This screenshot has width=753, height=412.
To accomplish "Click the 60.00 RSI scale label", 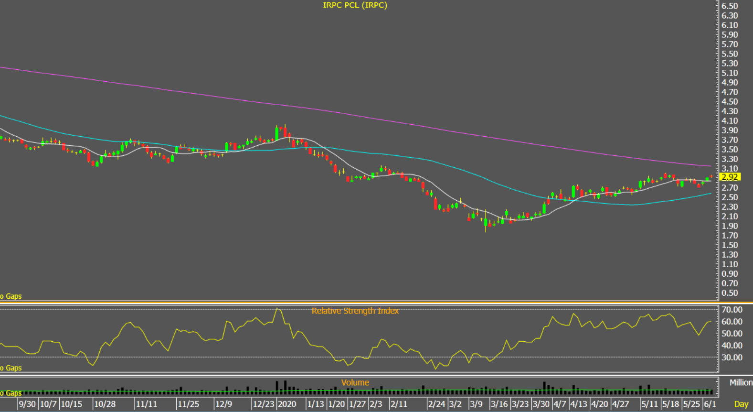I will (732, 322).
